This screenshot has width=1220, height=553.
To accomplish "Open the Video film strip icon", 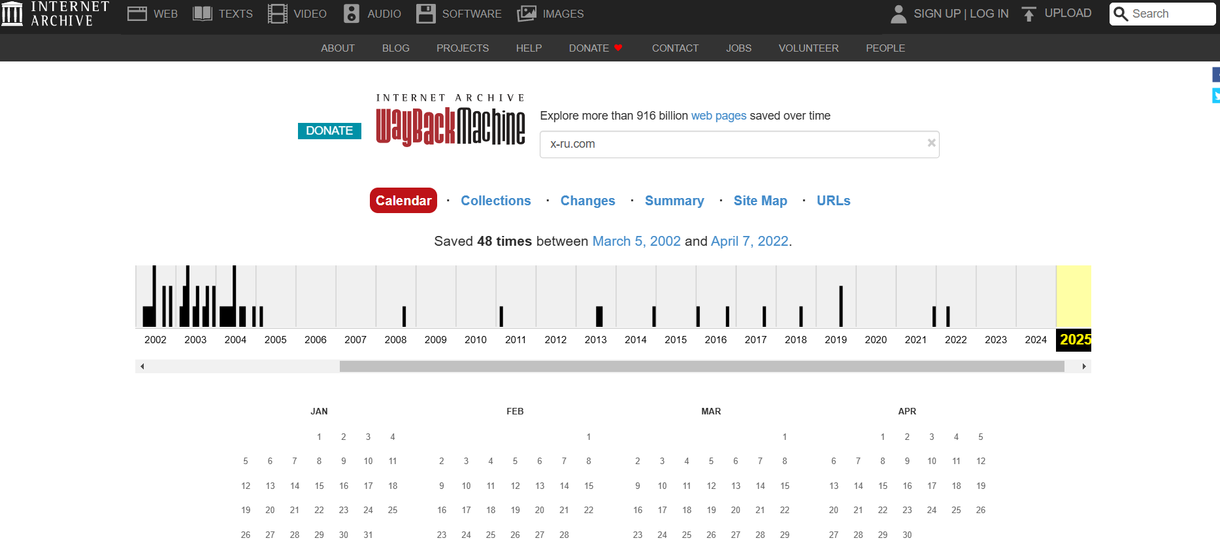I will [278, 14].
